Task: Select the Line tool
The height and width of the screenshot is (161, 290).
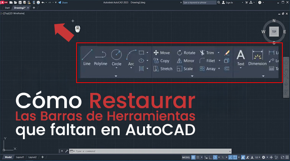Action: point(87,57)
